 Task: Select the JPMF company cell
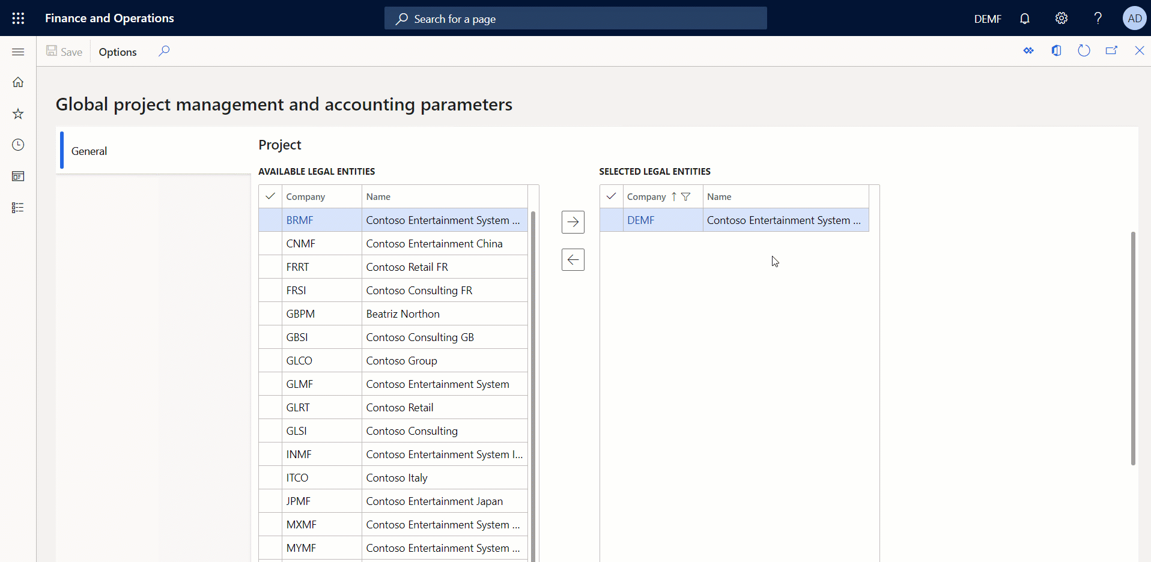pos(322,501)
